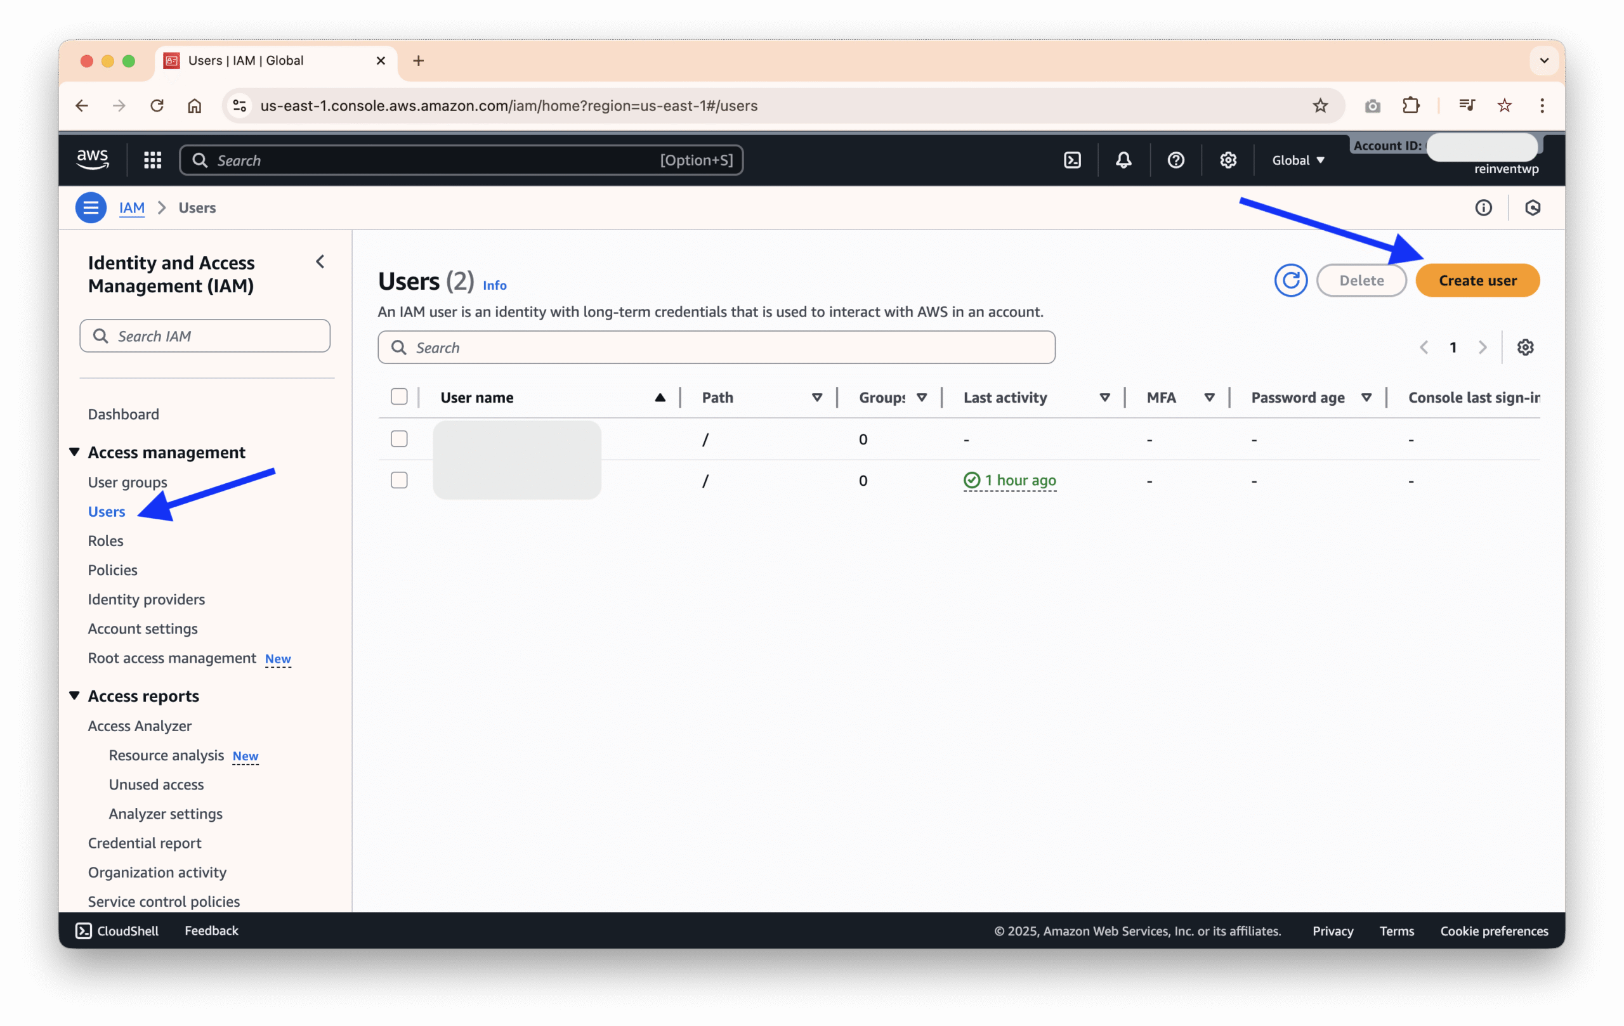Collapse the Access management section
Screen dimensions: 1624x1026
[75, 451]
